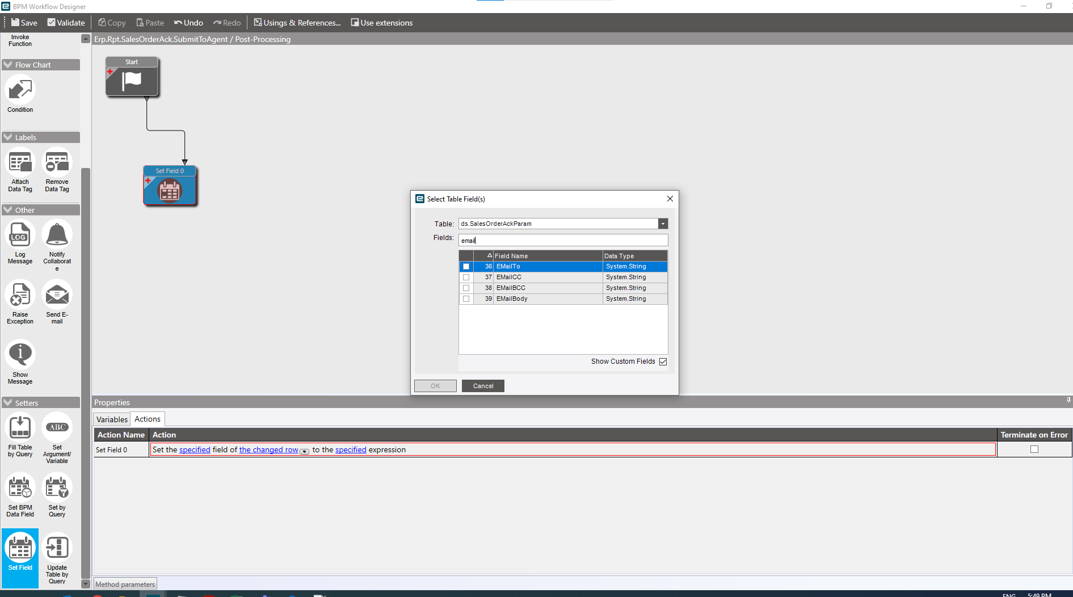
Task: Click Paste in the toolbar
Action: [x=150, y=23]
